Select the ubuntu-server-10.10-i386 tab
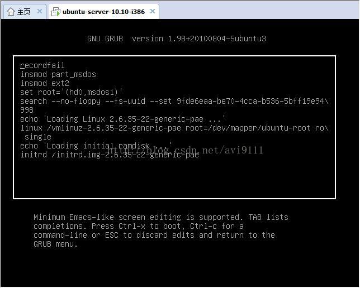The width and height of the screenshot is (360, 288). pyautogui.click(x=103, y=12)
